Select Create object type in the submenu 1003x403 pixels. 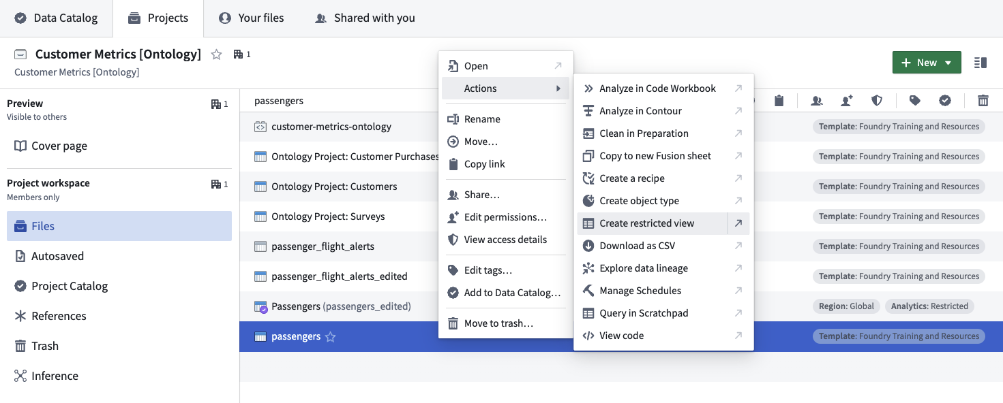click(x=663, y=201)
